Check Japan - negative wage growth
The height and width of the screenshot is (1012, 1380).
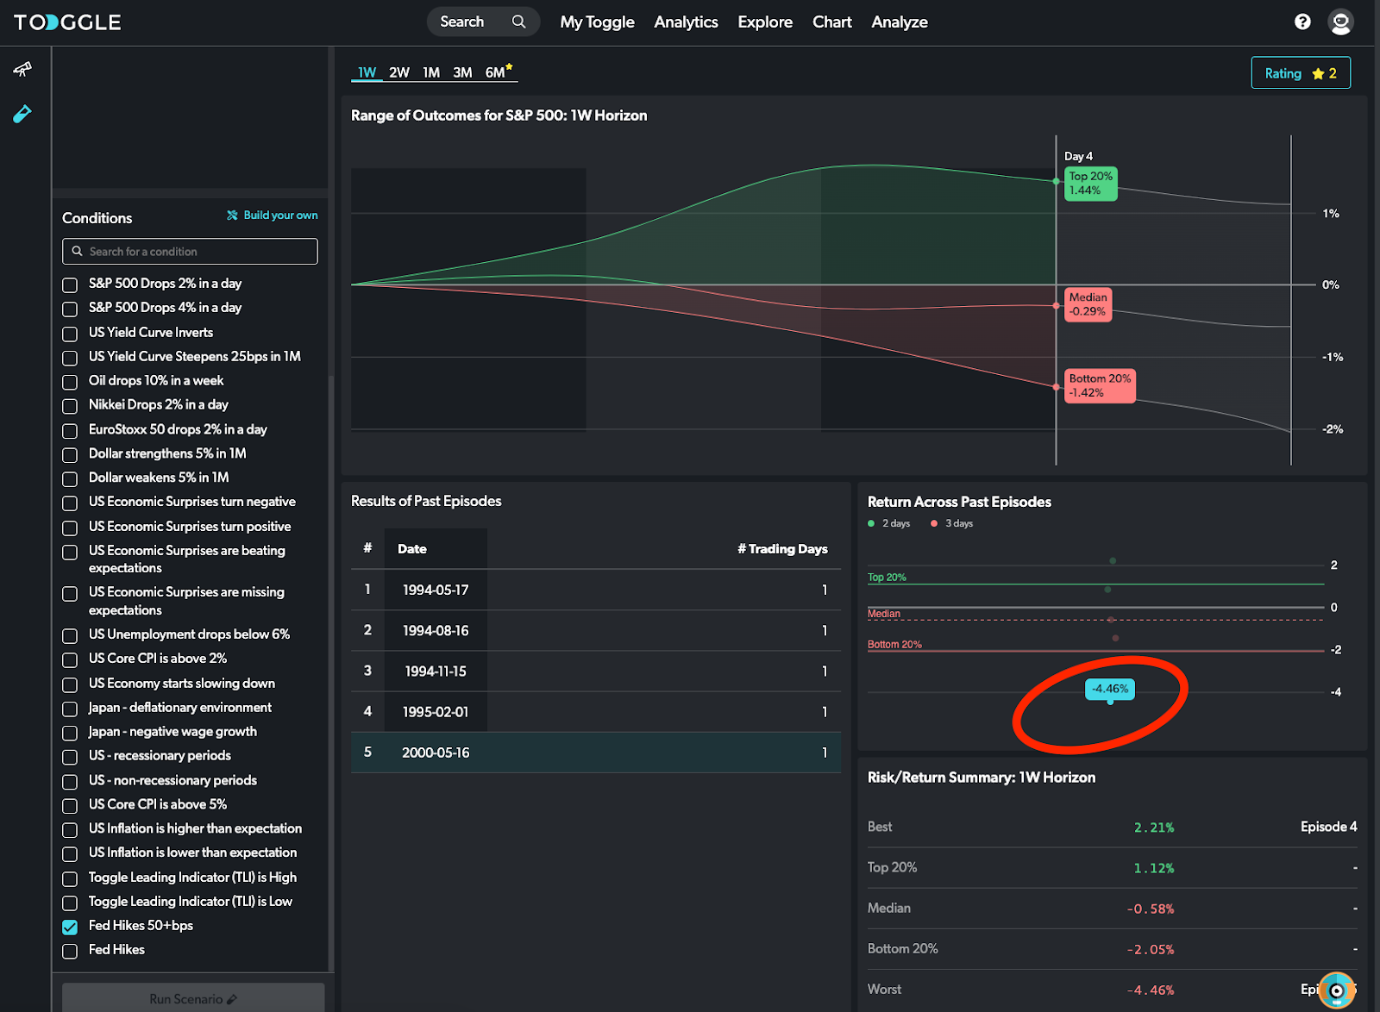[70, 733]
